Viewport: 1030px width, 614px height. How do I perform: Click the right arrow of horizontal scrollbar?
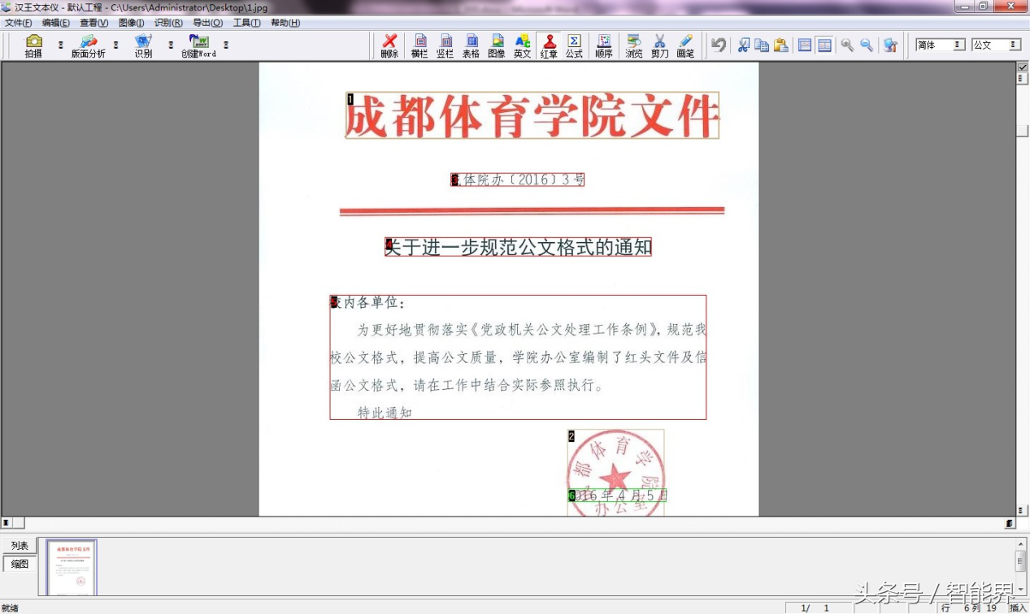[1010, 523]
